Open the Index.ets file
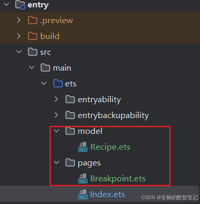 tap(108, 195)
